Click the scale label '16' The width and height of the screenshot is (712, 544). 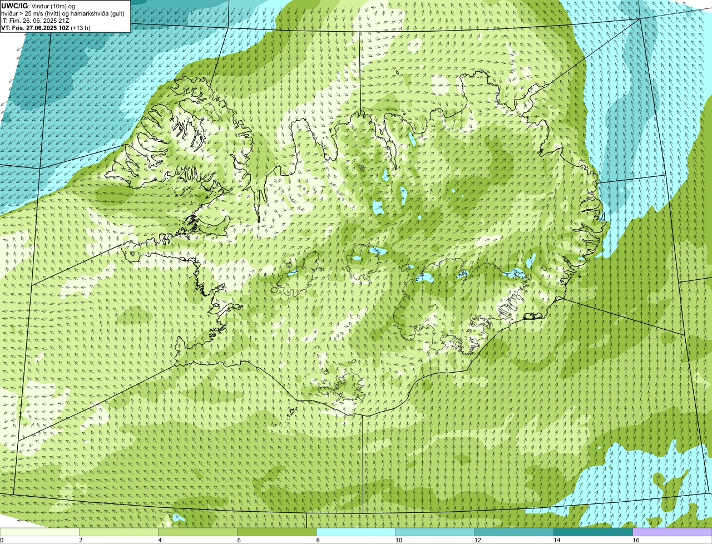635,540
